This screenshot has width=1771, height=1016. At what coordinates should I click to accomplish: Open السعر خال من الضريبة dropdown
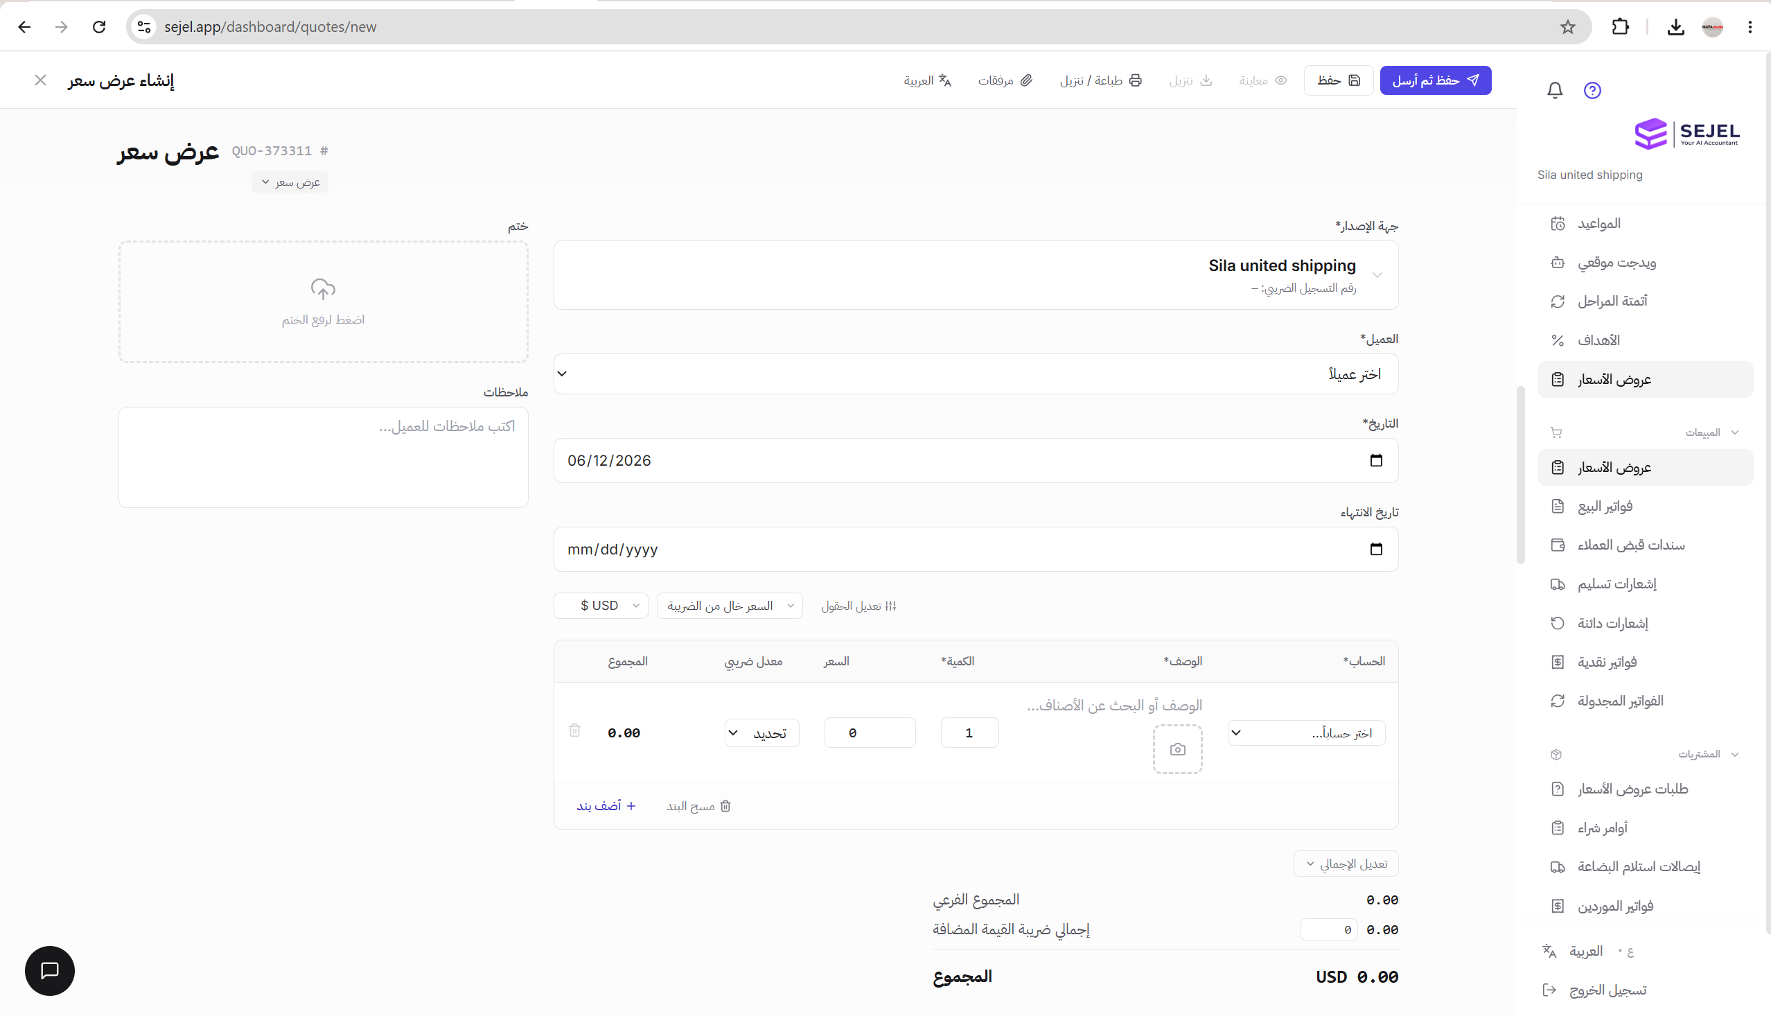coord(729,606)
